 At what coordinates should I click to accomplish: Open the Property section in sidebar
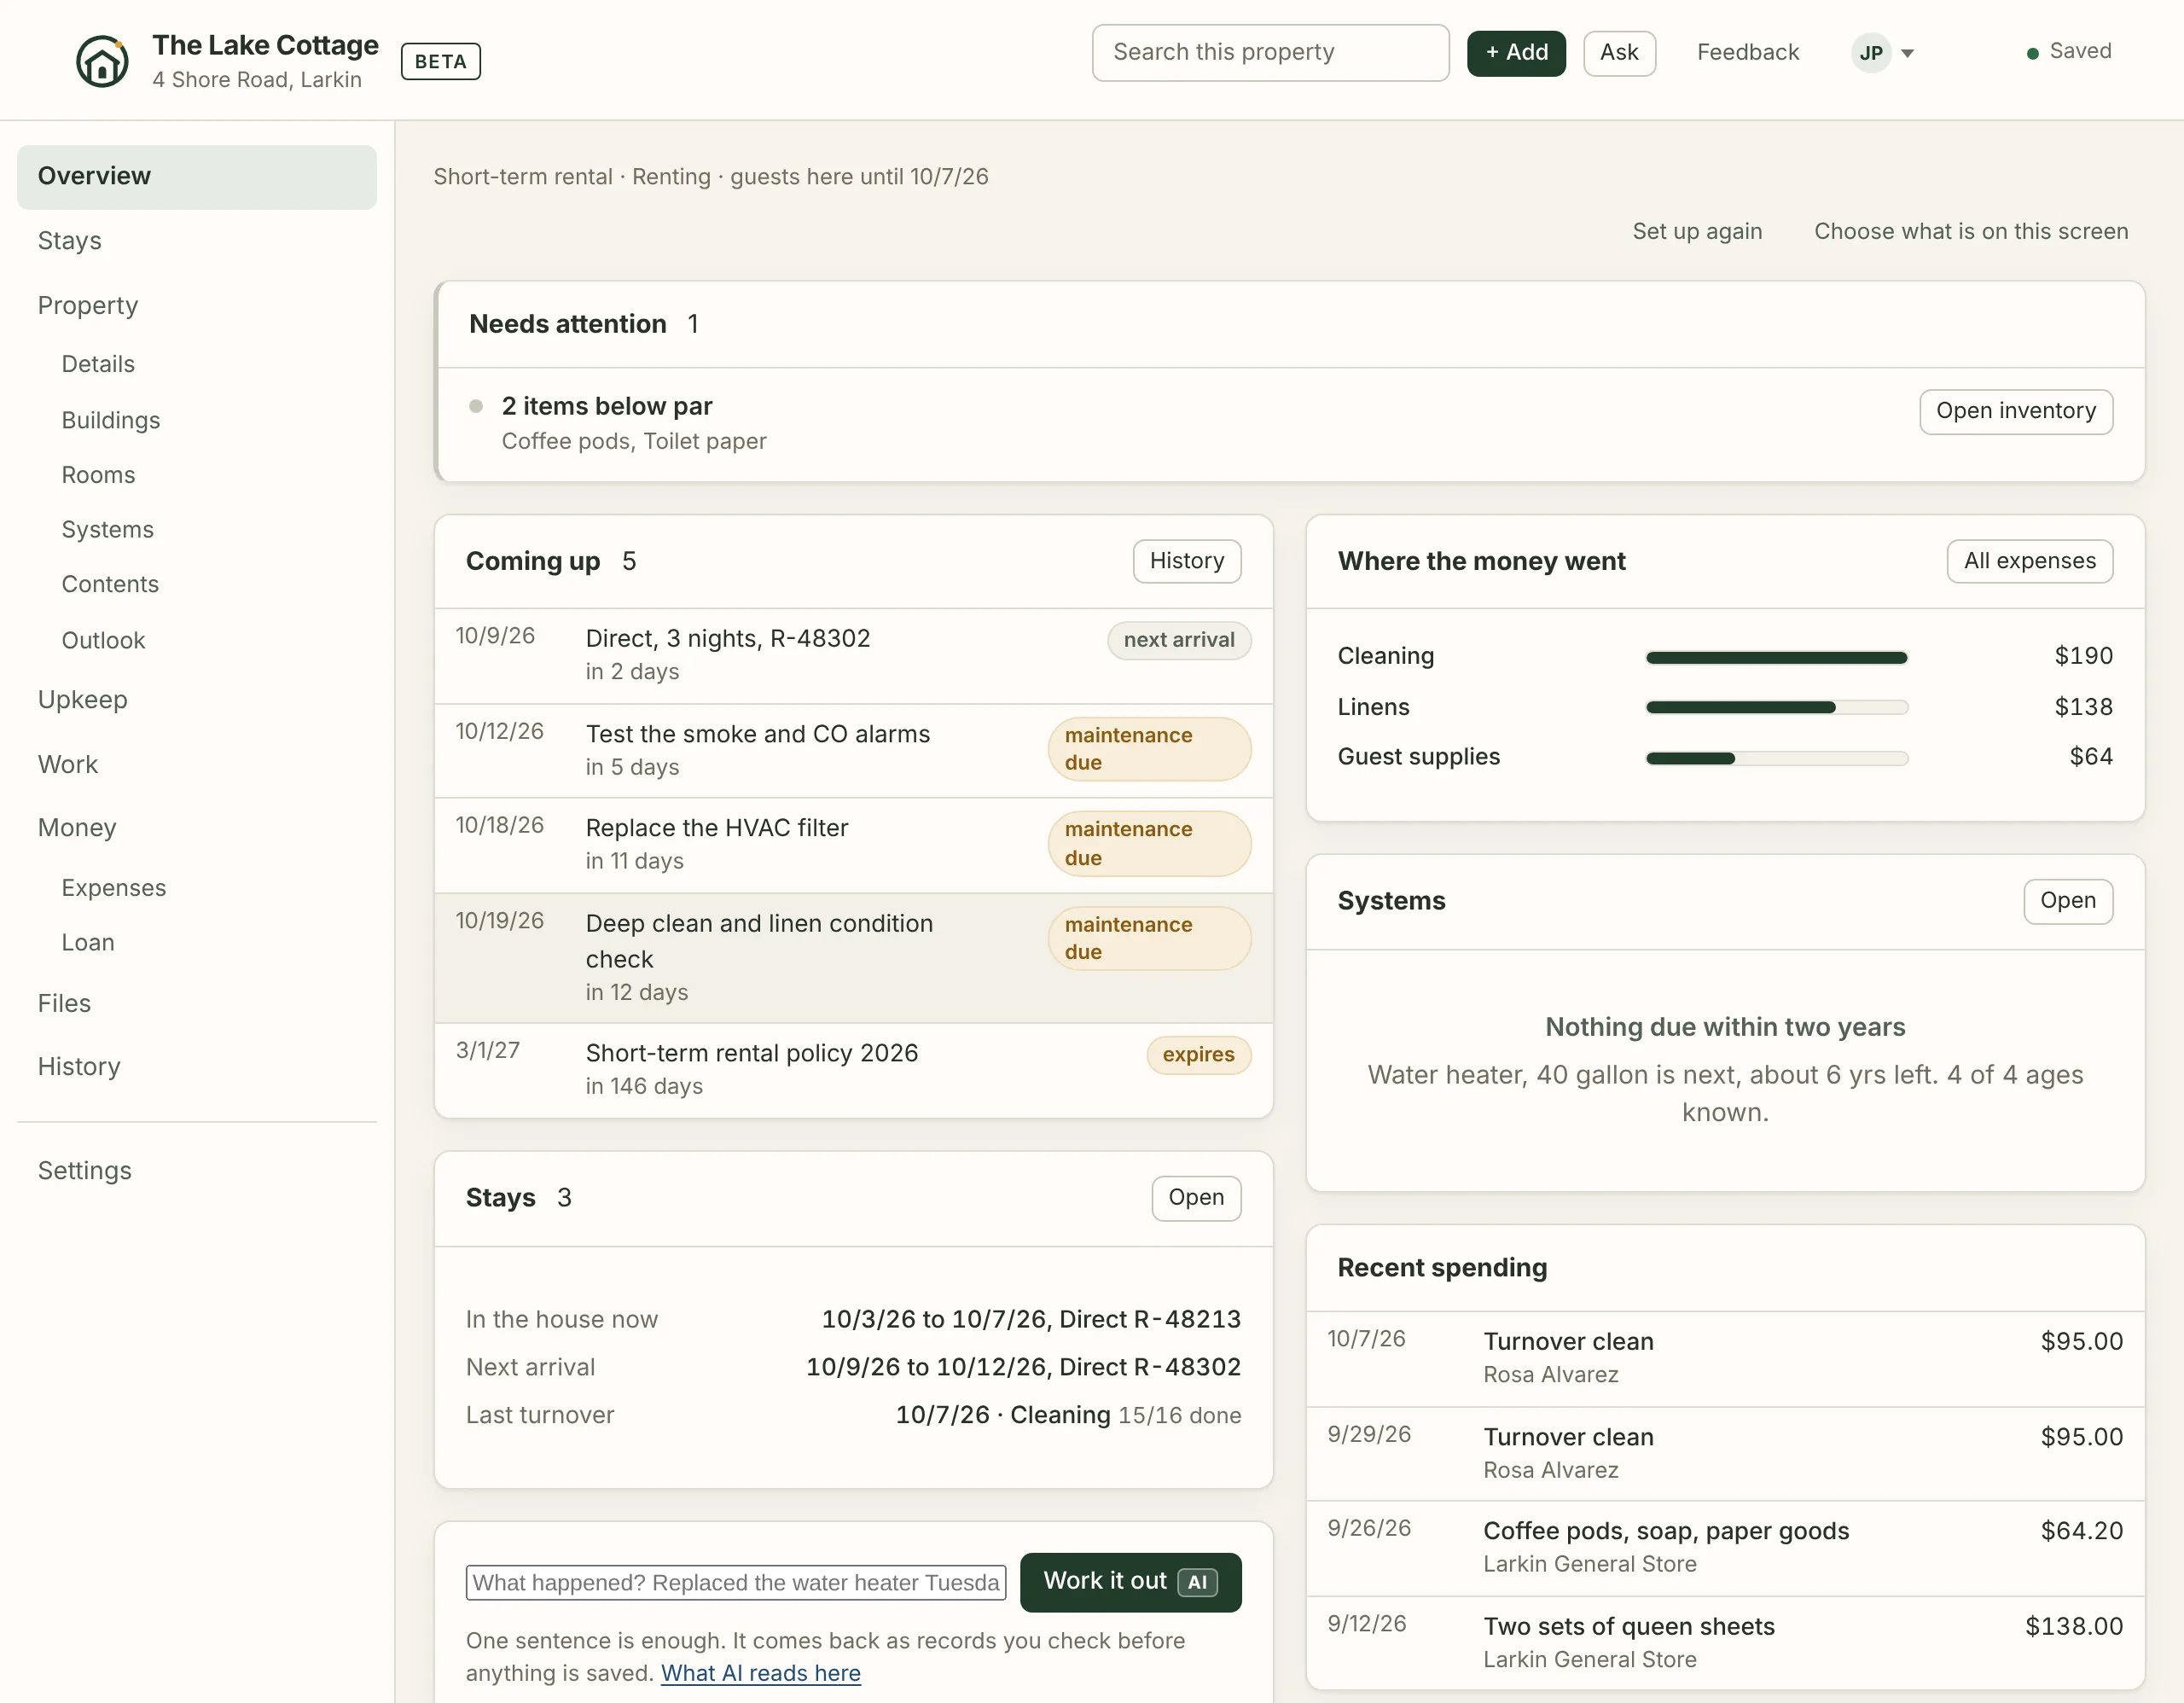197,306
